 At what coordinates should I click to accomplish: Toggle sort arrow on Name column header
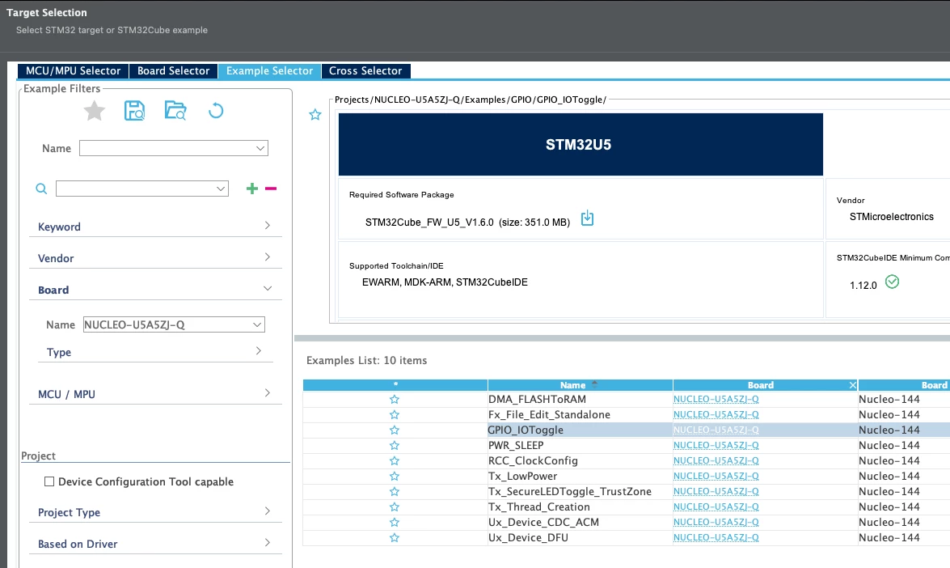pyautogui.click(x=594, y=384)
